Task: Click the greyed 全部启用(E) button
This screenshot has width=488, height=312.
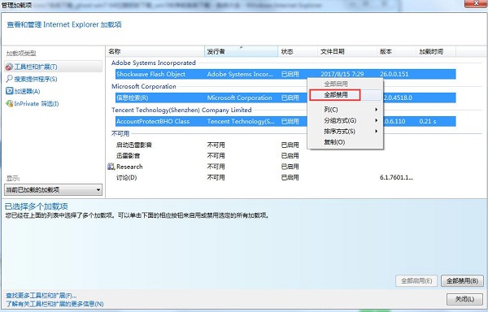Action: (416, 281)
